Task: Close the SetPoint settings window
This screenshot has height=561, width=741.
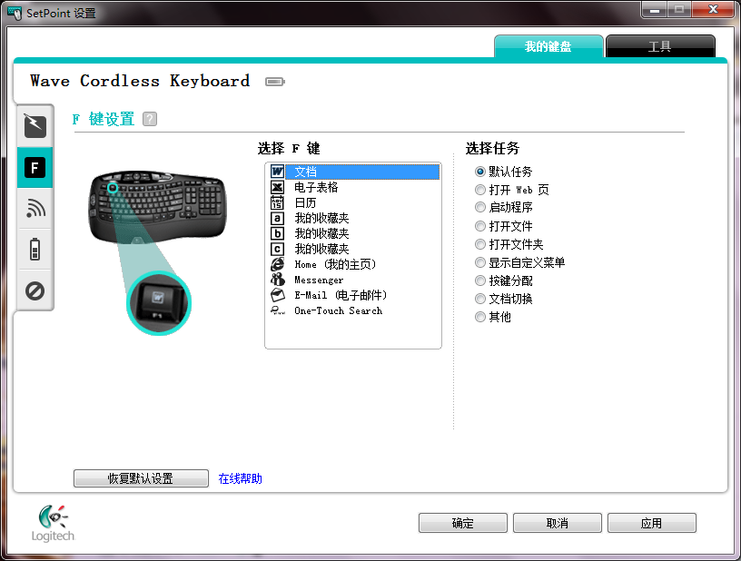Action: coord(713,9)
